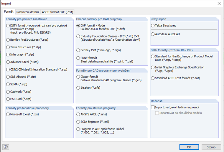This screenshot has width=224, height=152.
Task: Select Glaser formát radio button
Action: tap(78, 77)
